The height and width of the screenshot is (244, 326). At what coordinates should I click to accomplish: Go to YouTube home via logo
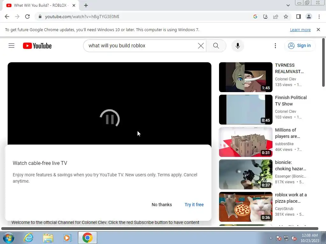click(x=37, y=46)
